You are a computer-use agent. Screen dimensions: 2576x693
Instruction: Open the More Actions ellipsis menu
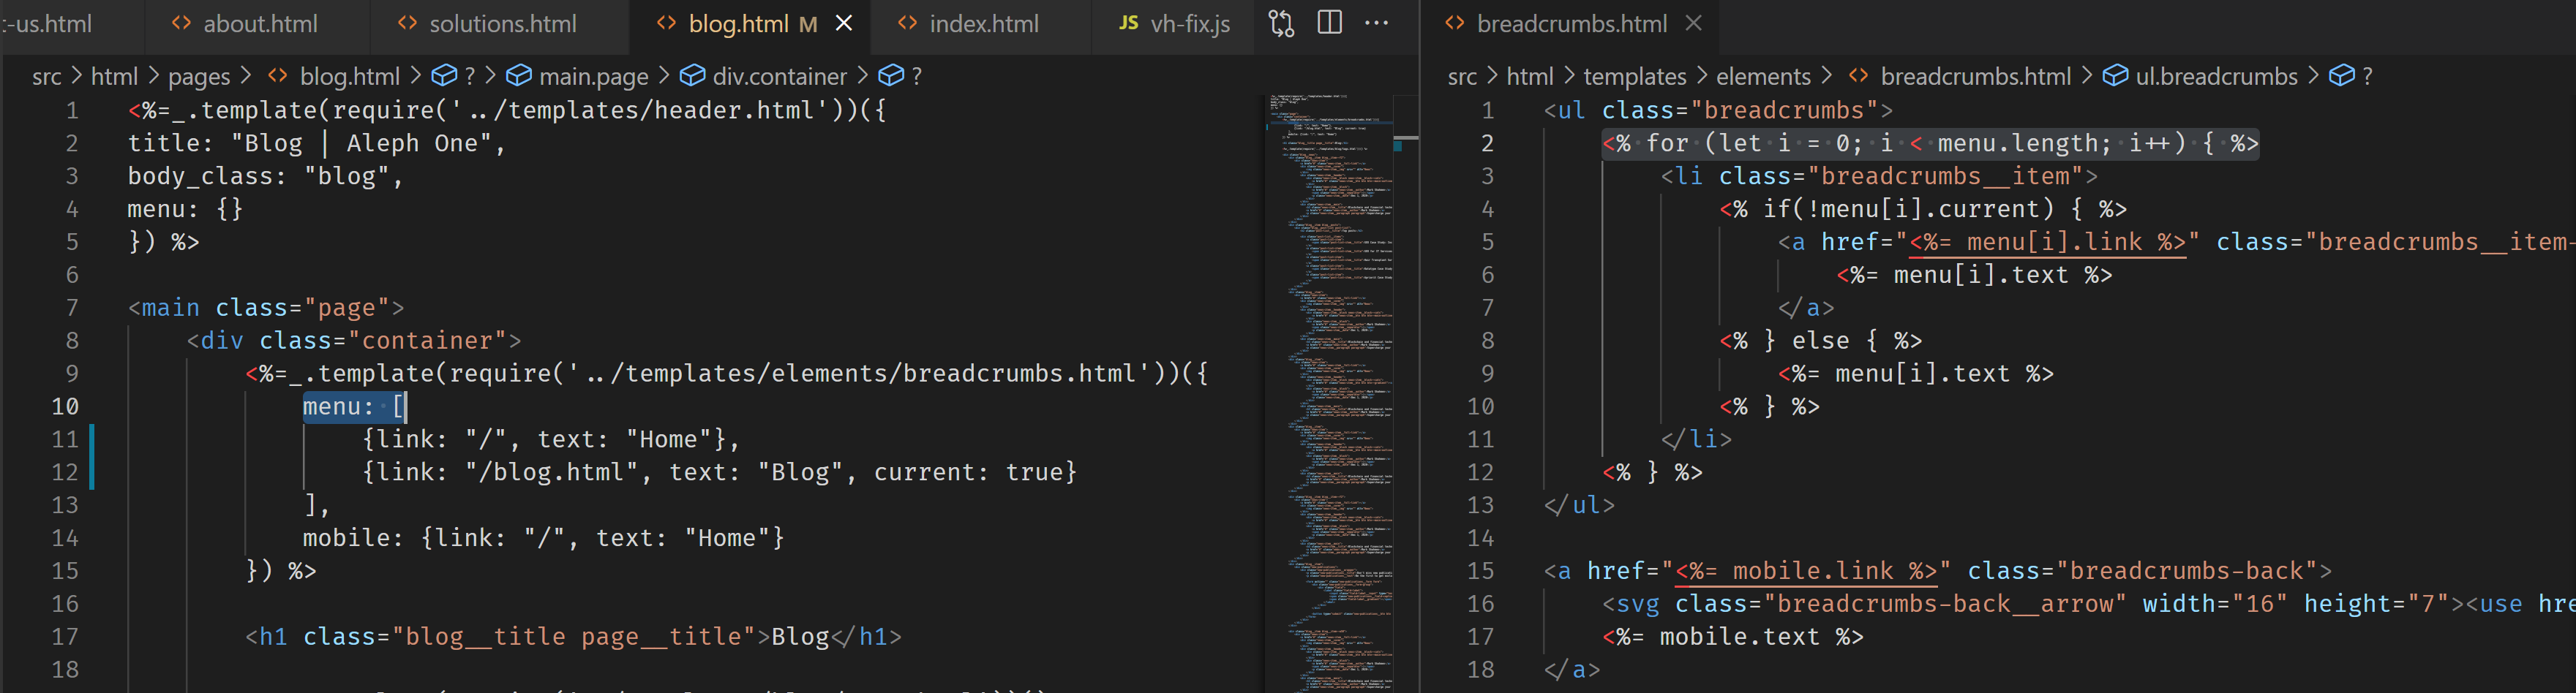[1377, 22]
